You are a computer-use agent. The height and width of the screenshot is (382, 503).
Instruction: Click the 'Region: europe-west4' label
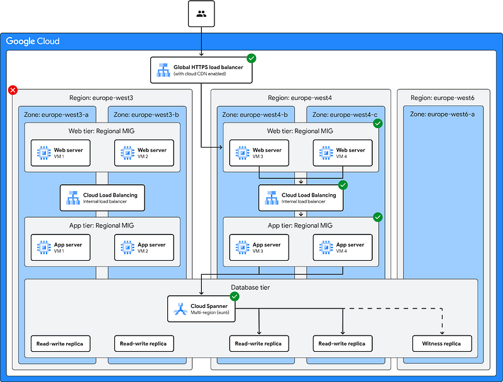[300, 98]
